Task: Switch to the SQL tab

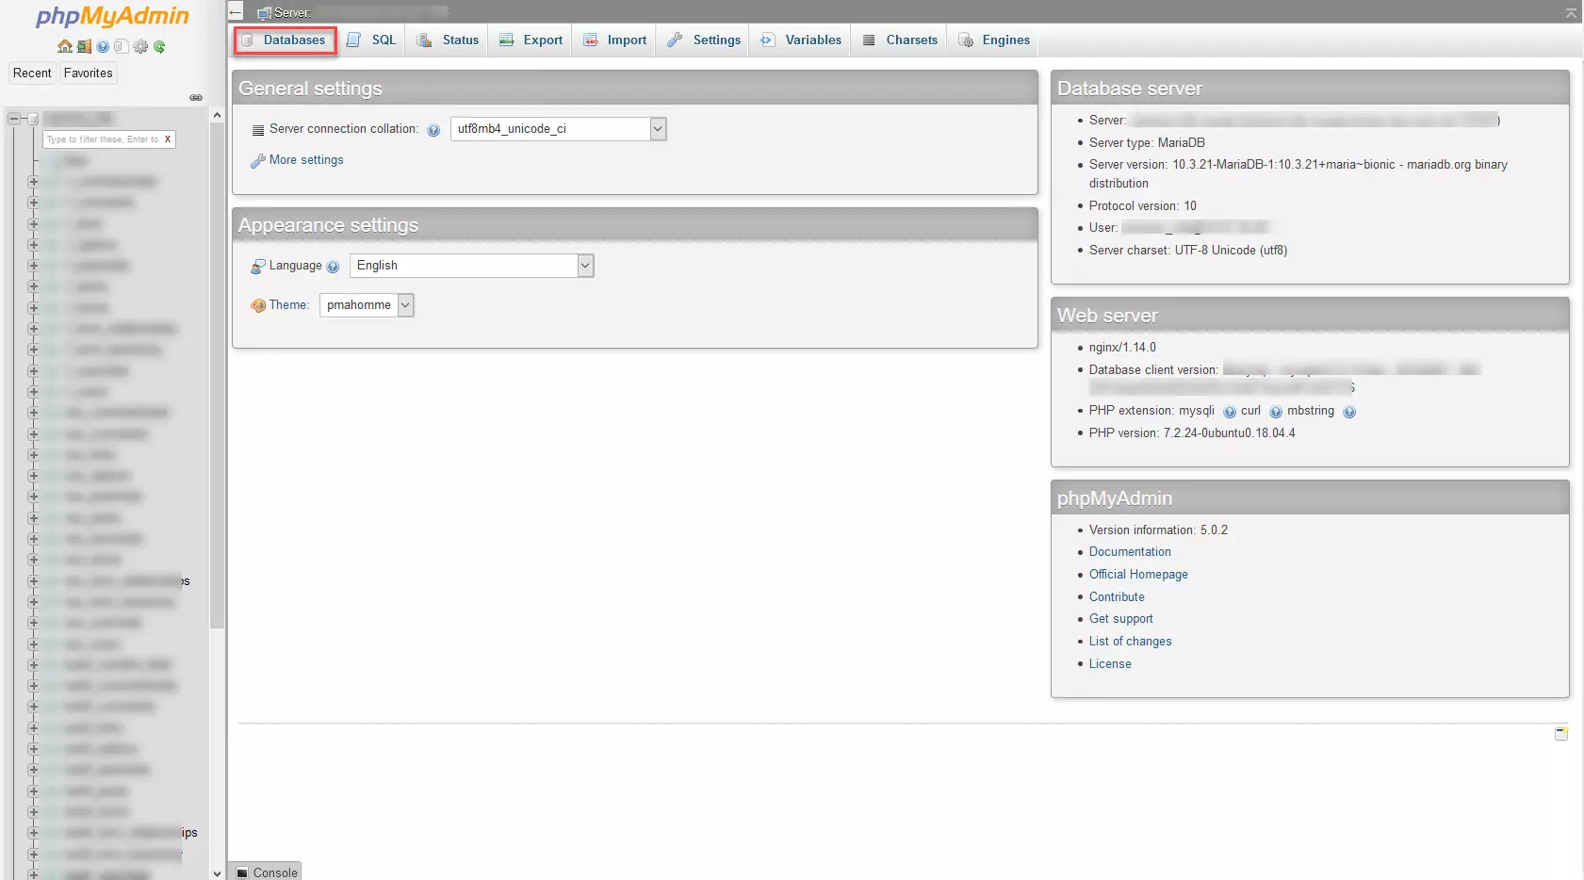Action: [371, 41]
